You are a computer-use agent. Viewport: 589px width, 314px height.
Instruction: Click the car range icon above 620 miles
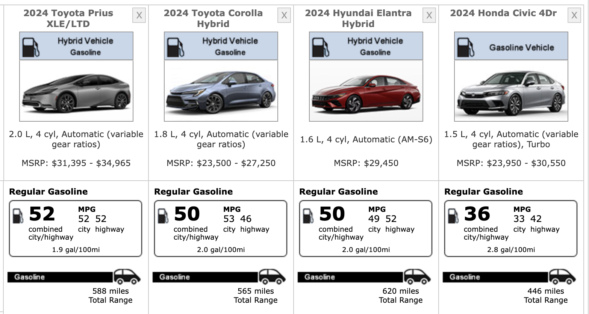coord(417,277)
